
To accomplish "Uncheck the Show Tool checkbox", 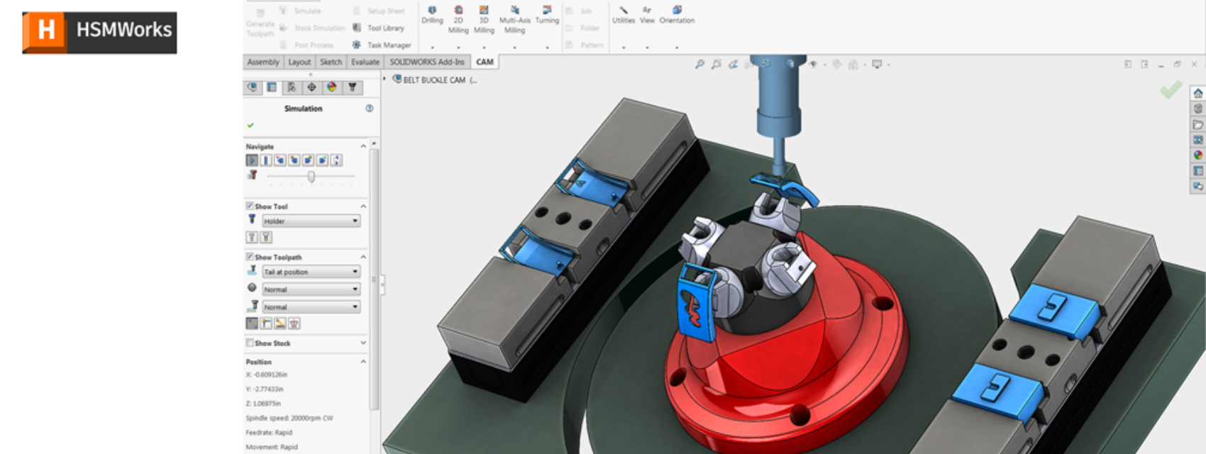I will 250,206.
